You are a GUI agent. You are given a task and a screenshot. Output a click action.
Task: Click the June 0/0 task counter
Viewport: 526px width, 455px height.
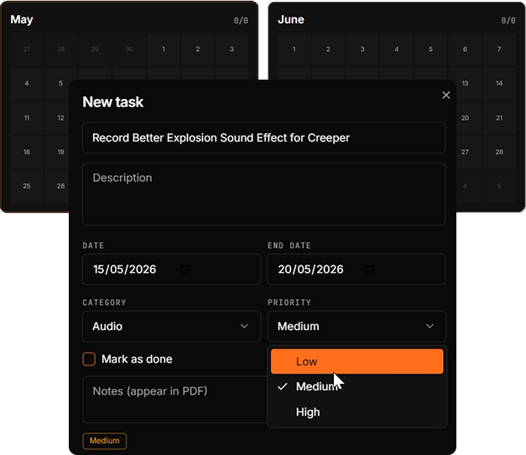pos(508,20)
